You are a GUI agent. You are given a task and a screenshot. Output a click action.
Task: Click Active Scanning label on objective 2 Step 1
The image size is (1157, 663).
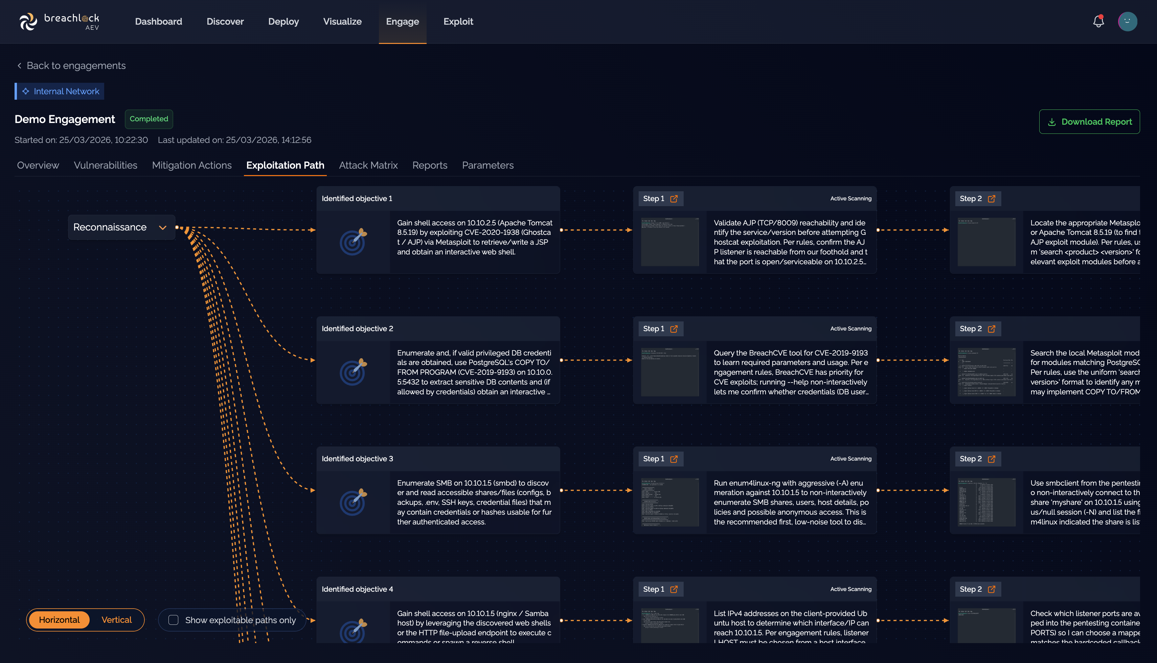pos(850,329)
